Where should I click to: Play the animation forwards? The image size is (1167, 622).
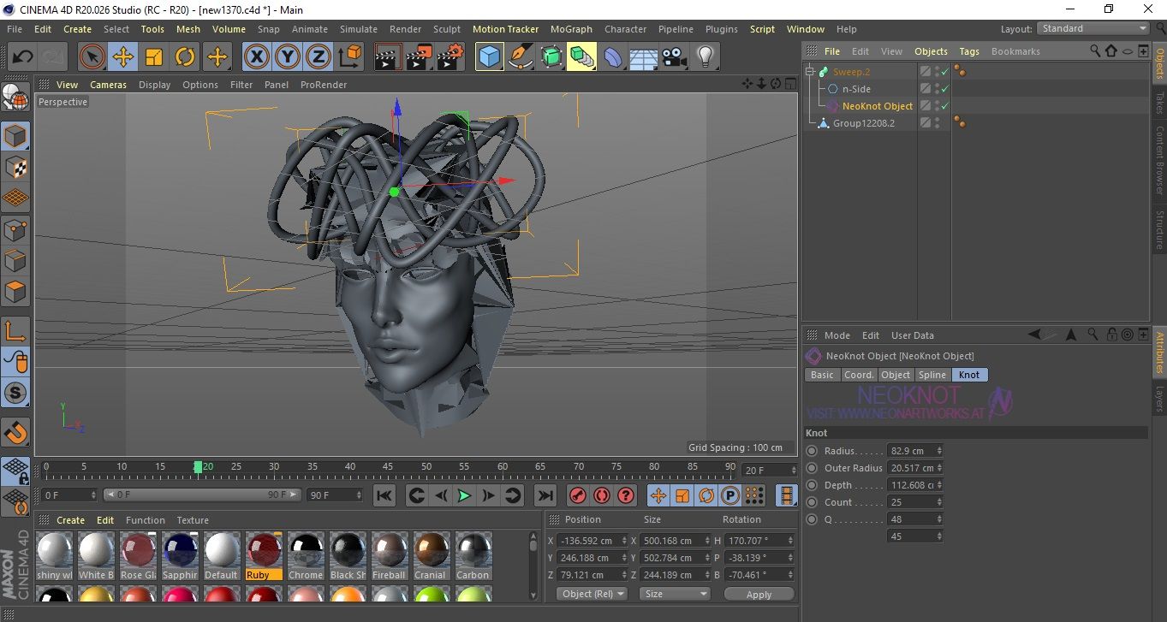464,495
